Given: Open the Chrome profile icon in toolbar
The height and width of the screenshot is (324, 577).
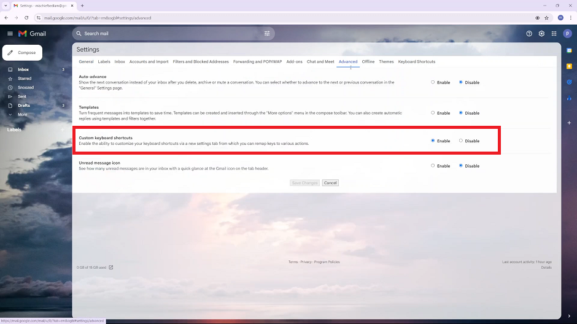Looking at the screenshot, I should (560, 18).
